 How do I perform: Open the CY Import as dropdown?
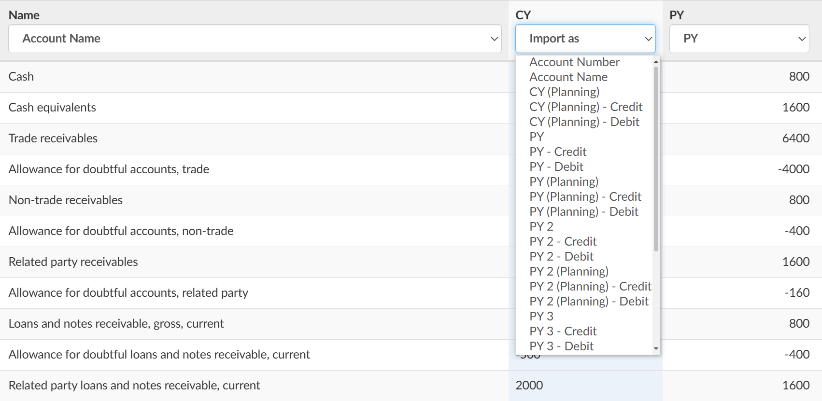click(x=585, y=39)
